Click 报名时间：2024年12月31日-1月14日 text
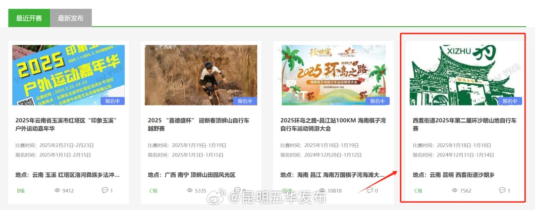The image size is (535, 210). coord(453,155)
